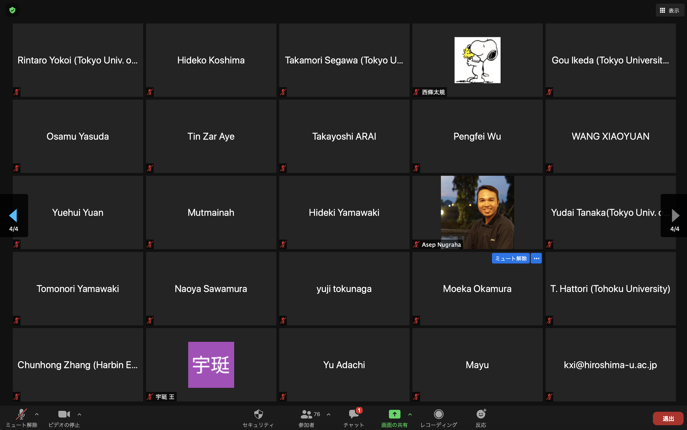Select the Chunhong Zhang participant name

tap(77, 365)
